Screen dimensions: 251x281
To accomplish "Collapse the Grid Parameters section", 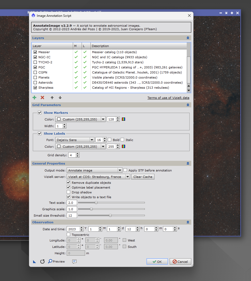I will click(188, 105).
